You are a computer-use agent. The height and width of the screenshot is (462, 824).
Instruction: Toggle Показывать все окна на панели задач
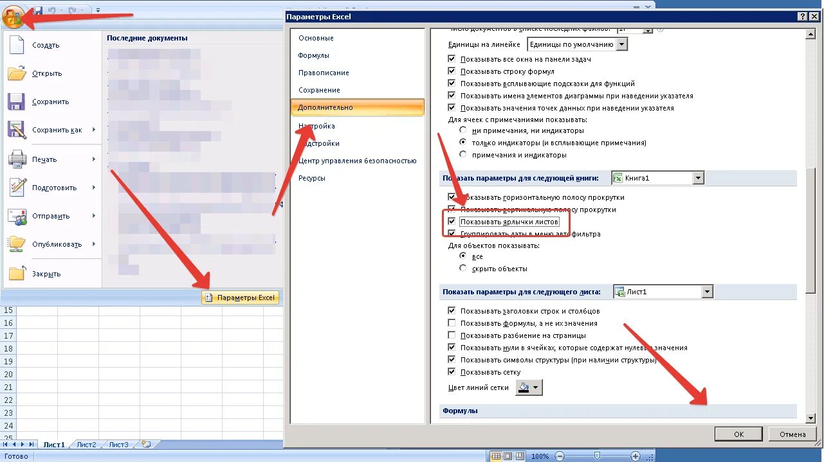452,59
